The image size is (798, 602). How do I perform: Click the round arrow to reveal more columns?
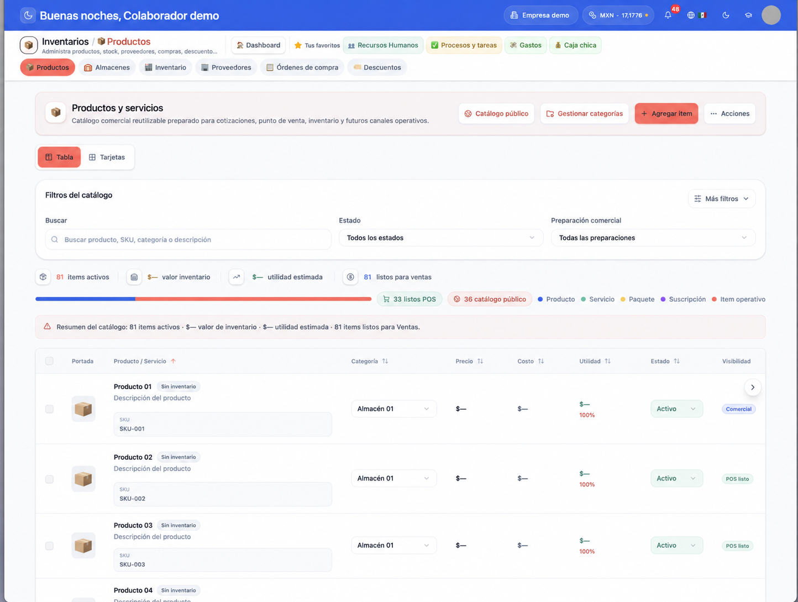click(753, 387)
